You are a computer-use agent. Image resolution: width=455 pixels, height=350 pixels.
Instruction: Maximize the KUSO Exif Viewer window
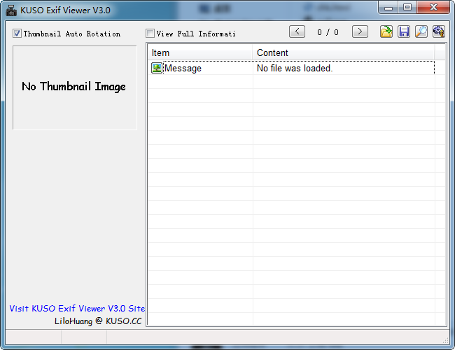pyautogui.click(x=407, y=7)
